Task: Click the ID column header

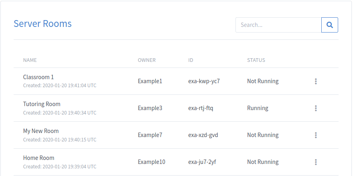Action: tap(191, 60)
